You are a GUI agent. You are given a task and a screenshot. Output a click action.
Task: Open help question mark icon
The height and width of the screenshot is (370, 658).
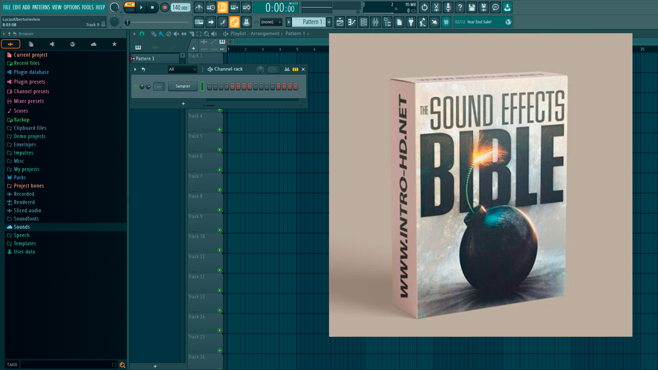pyautogui.click(x=460, y=7)
